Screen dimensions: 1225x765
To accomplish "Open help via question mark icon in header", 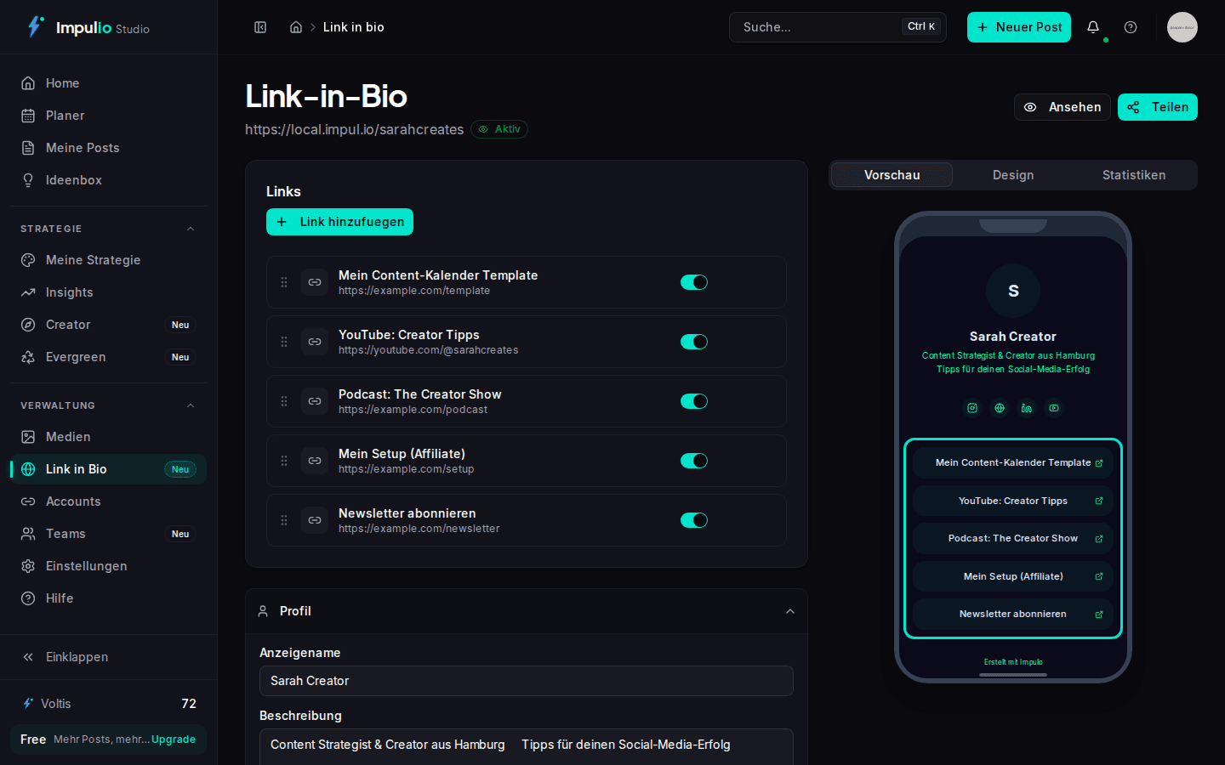I will tap(1131, 27).
